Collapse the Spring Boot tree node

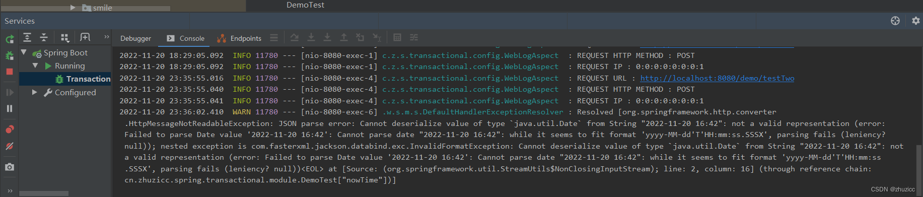24,52
